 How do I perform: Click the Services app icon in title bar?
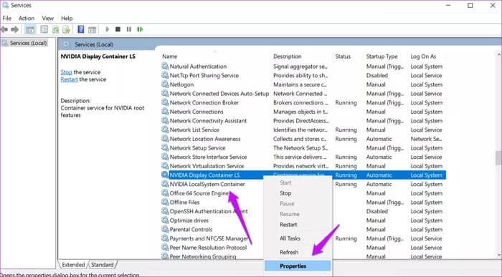pyautogui.click(x=6, y=6)
